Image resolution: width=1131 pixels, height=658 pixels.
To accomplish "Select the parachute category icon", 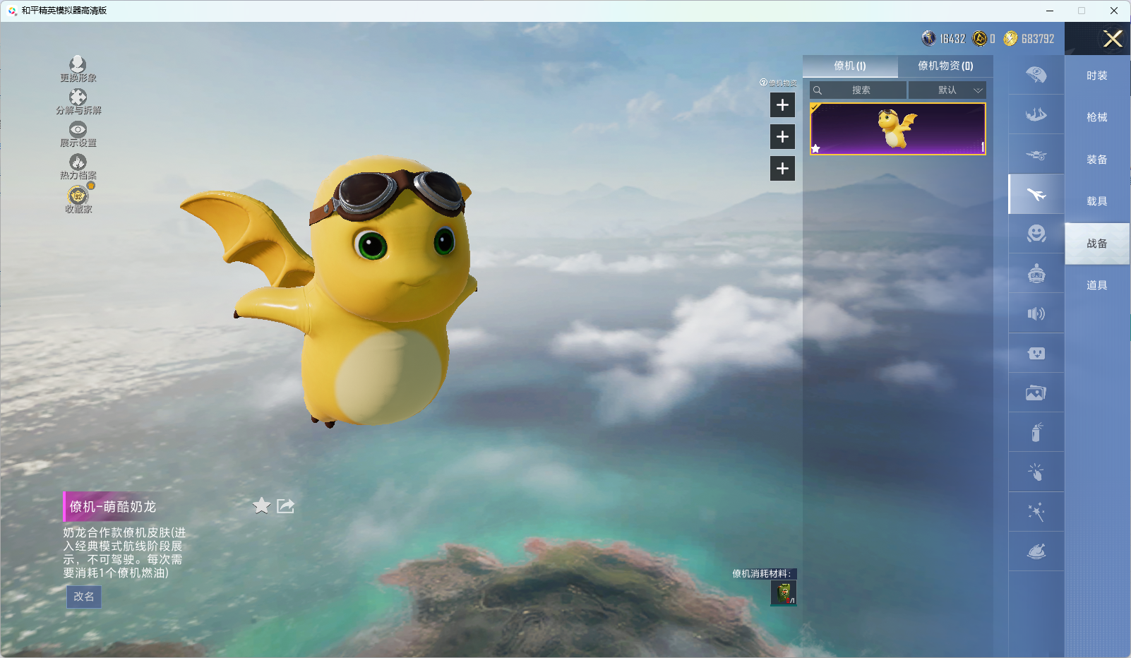I will pyautogui.click(x=1036, y=75).
